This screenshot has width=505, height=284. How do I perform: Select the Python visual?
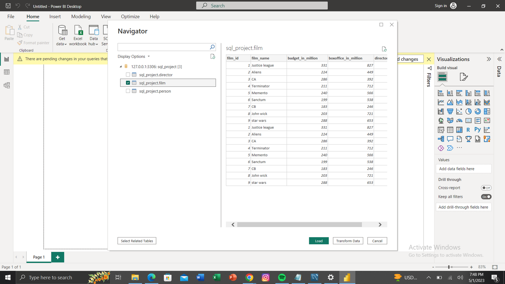(x=478, y=130)
